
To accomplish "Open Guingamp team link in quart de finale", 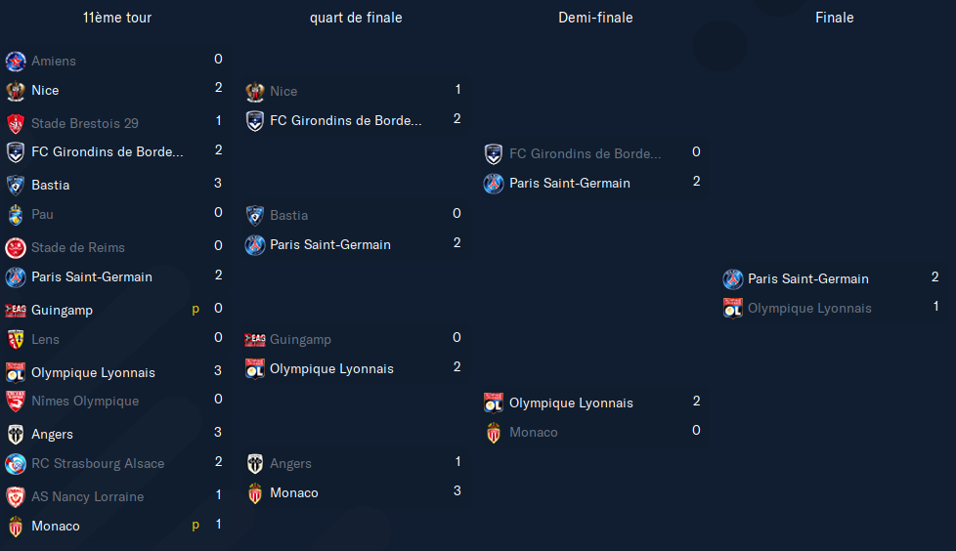I will click(300, 340).
